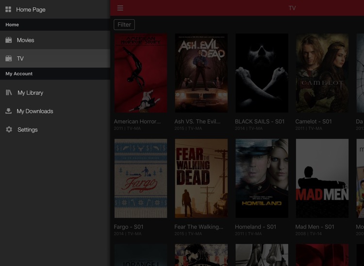This screenshot has width=364, height=266.
Task: Open My Library from the sidebar
Action: 55,93
